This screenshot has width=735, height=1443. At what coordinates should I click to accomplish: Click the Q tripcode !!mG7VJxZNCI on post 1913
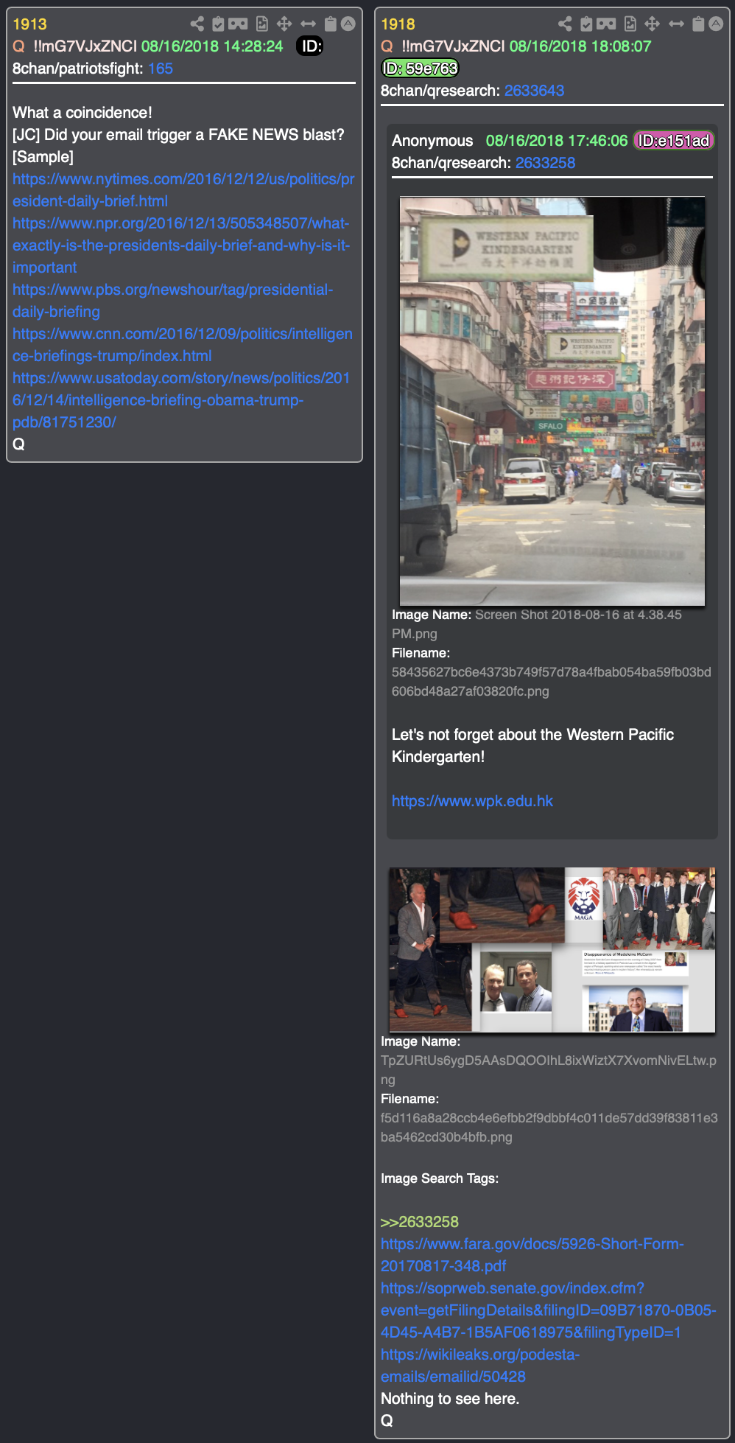coord(85,46)
